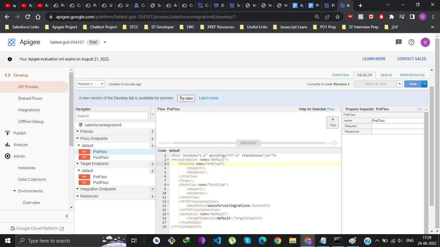Collapse the Environments sidebar group
This screenshot has width=440, height=247.
coord(14,191)
